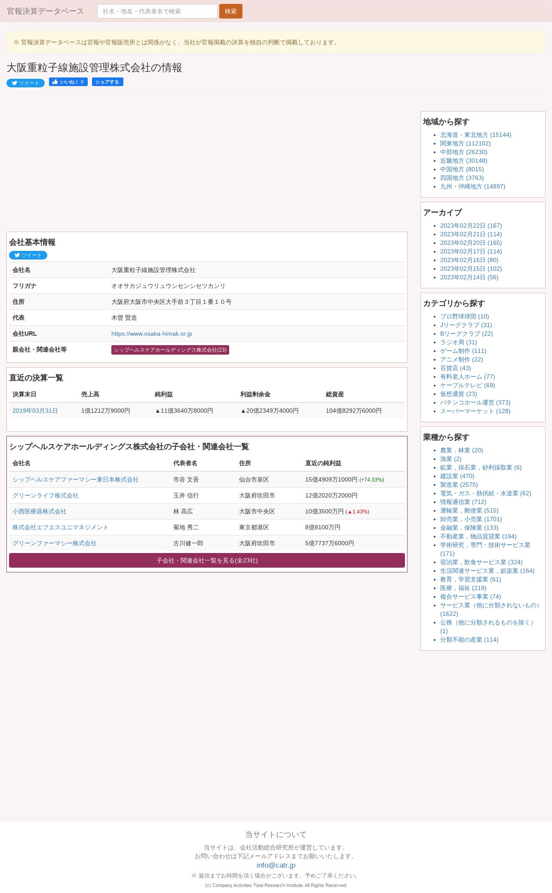
Task: Browse 教育，学習支援業 industry link
Action: (x=470, y=579)
